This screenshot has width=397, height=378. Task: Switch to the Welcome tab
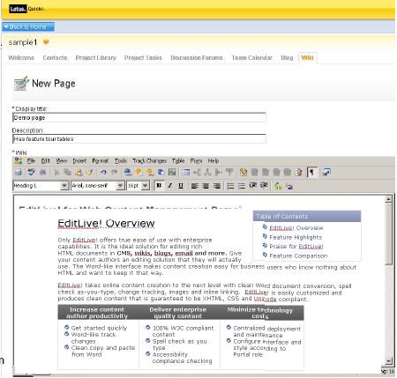[21, 57]
